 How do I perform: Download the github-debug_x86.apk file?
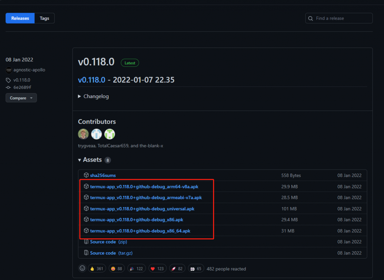[136, 219]
